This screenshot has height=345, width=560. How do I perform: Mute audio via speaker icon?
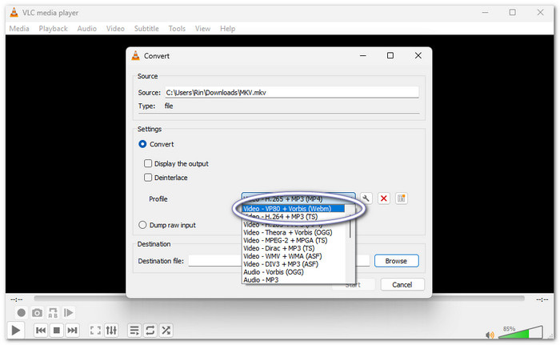pyautogui.click(x=490, y=335)
